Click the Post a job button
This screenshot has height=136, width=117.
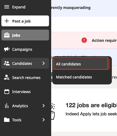[x=25, y=21]
